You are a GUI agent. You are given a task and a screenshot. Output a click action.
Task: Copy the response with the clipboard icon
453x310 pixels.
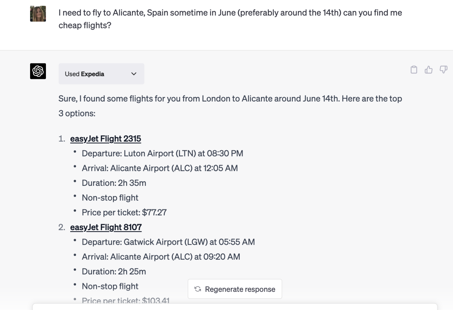(414, 70)
